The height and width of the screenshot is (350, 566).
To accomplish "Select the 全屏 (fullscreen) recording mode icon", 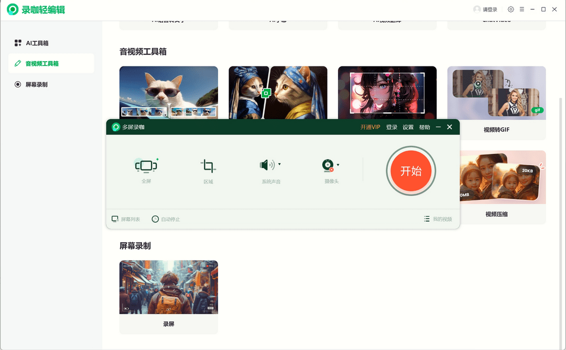I will (x=147, y=165).
